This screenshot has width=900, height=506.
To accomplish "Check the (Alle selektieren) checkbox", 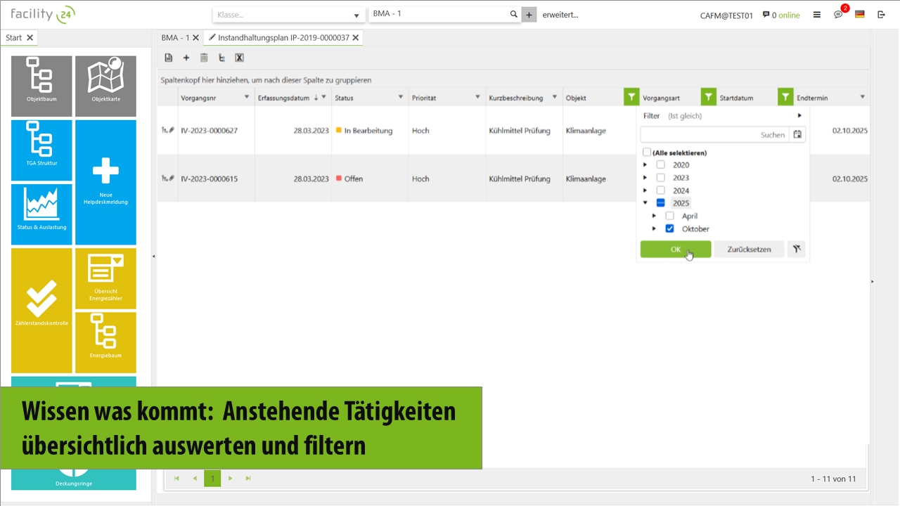I will pos(647,153).
